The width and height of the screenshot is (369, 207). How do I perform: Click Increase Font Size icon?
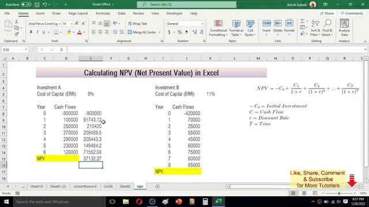pos(77,24)
